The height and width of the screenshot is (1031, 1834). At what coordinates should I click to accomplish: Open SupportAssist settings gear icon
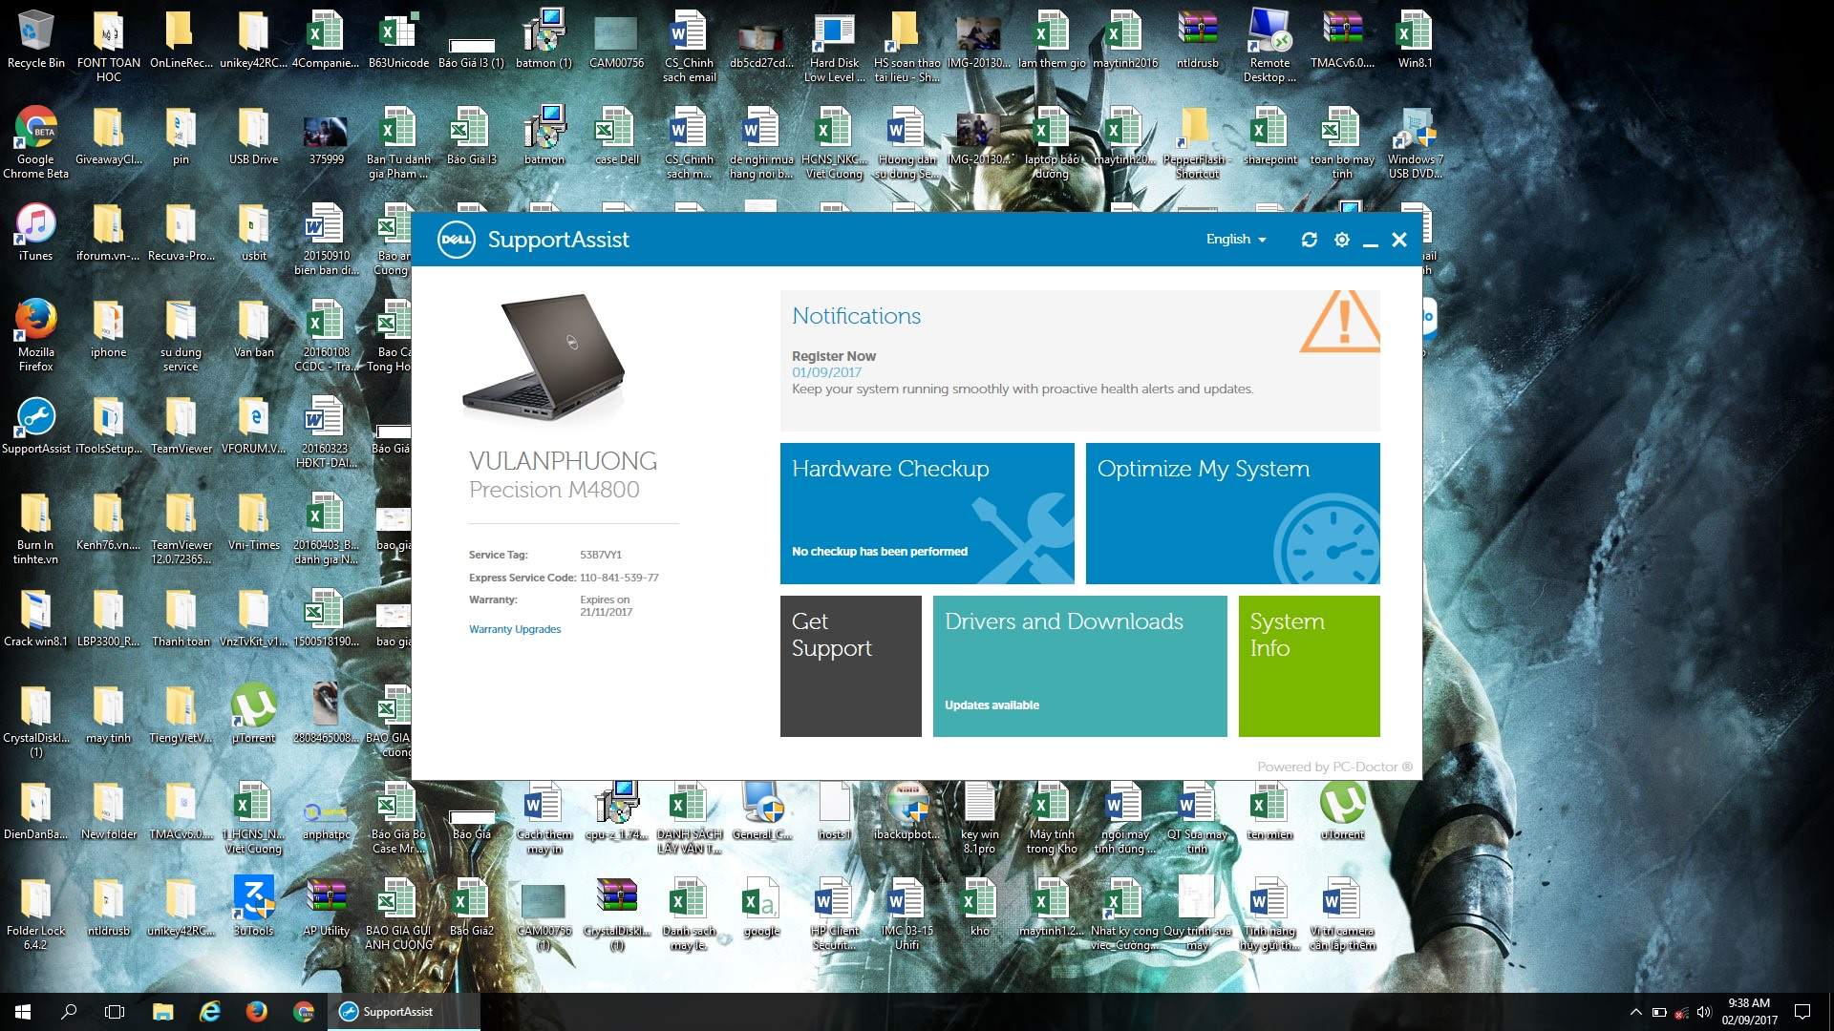pos(1341,240)
